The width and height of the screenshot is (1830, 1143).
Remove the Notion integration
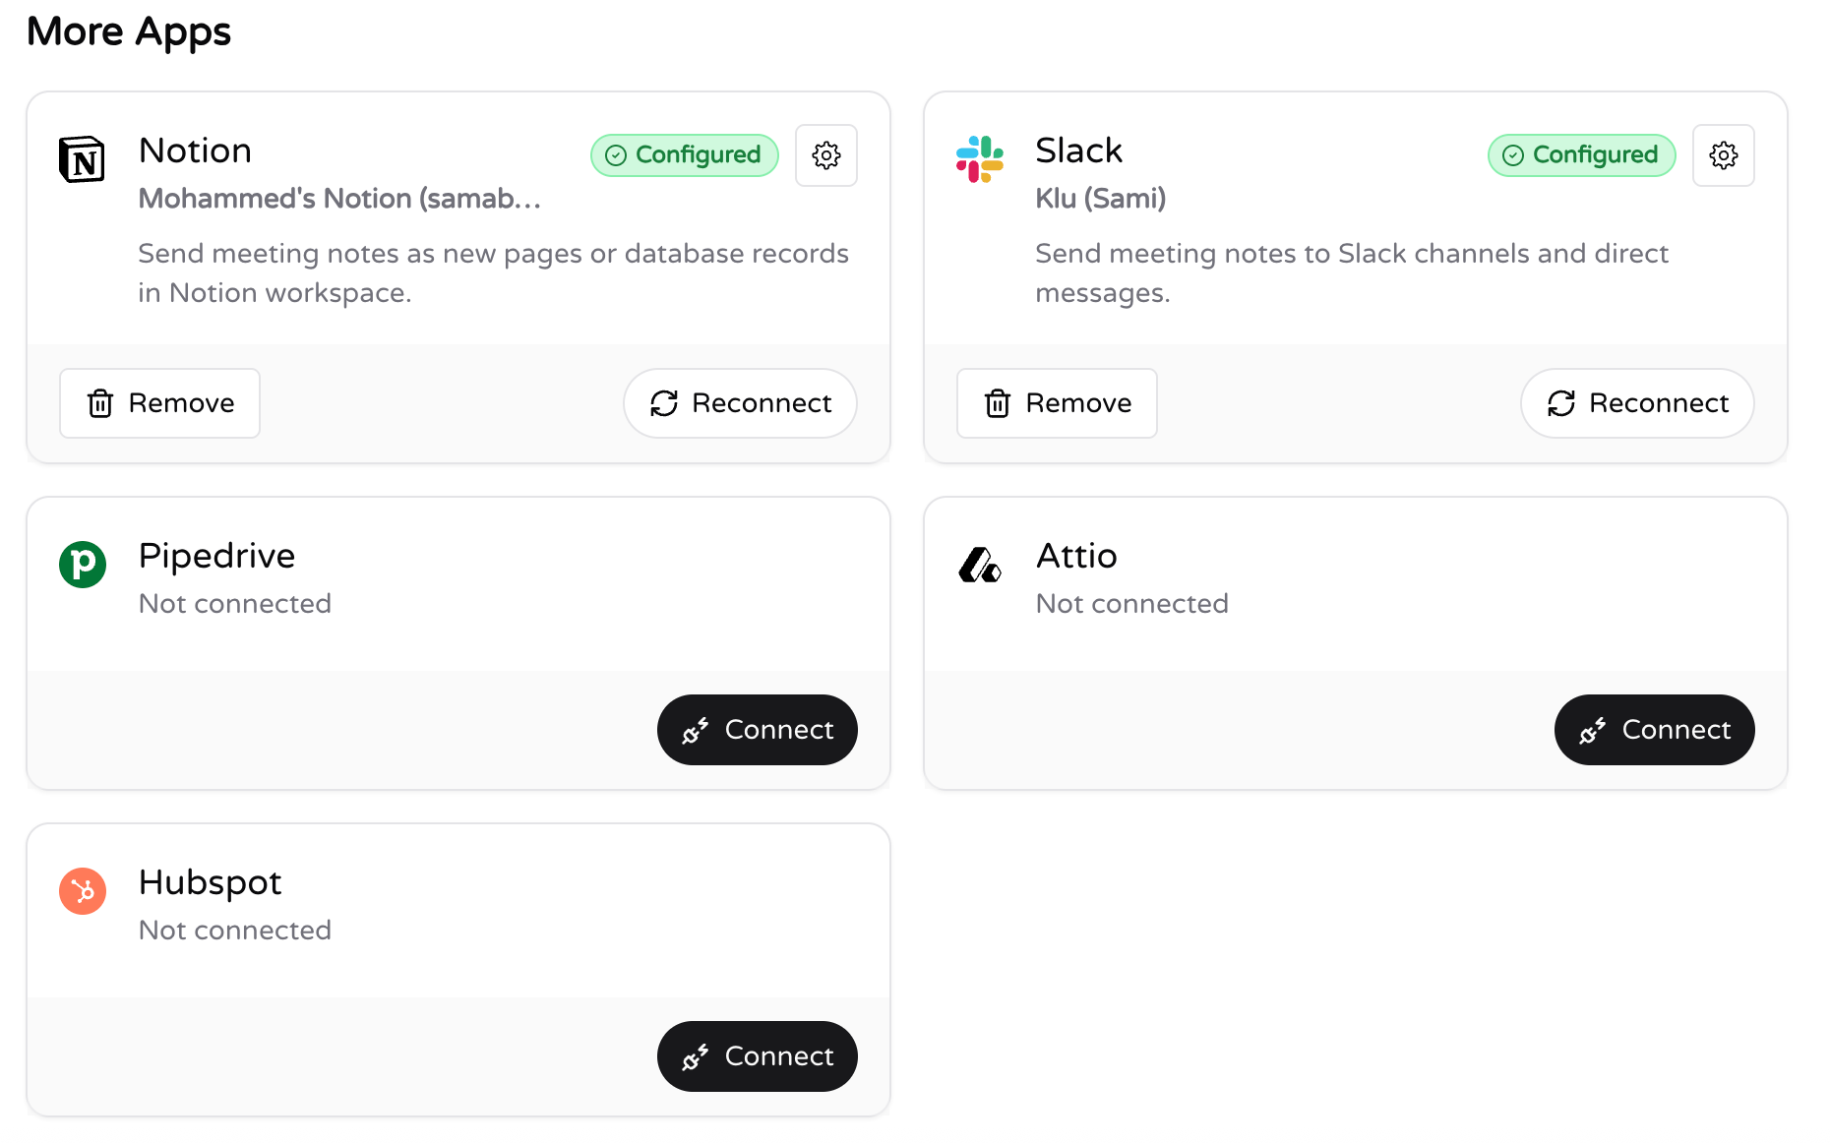[159, 403]
